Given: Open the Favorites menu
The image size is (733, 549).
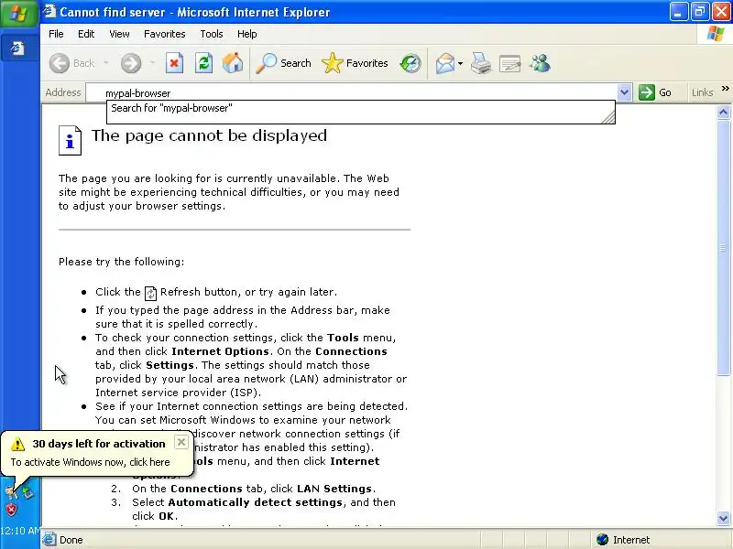Looking at the screenshot, I should pos(165,34).
